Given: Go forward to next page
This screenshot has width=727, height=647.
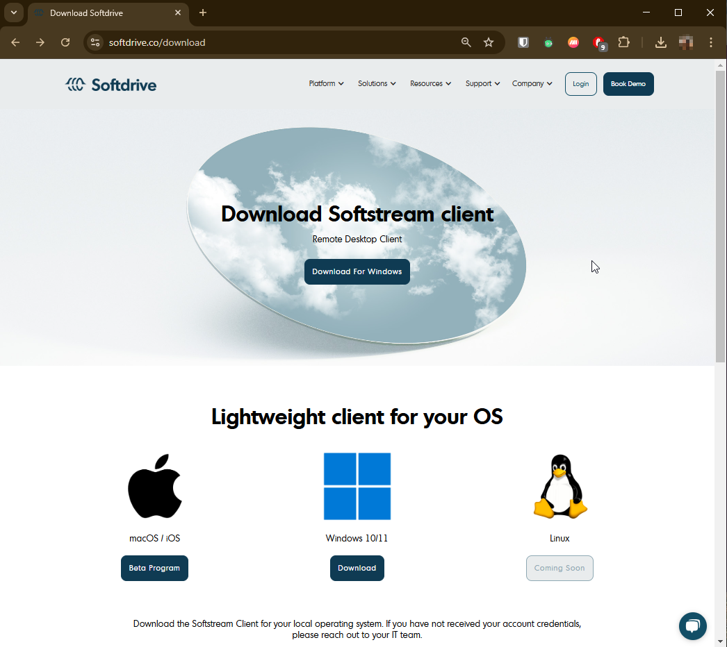Looking at the screenshot, I should pos(40,42).
